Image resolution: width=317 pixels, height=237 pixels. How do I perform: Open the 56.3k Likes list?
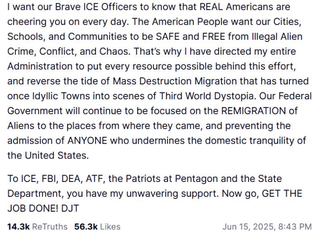[x=97, y=227]
